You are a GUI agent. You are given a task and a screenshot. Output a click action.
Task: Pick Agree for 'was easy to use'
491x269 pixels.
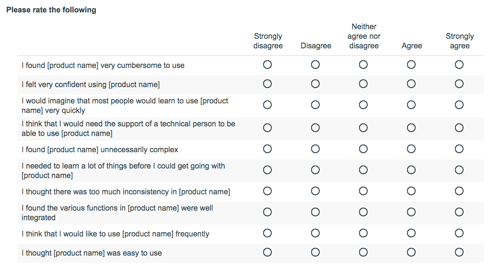411,252
